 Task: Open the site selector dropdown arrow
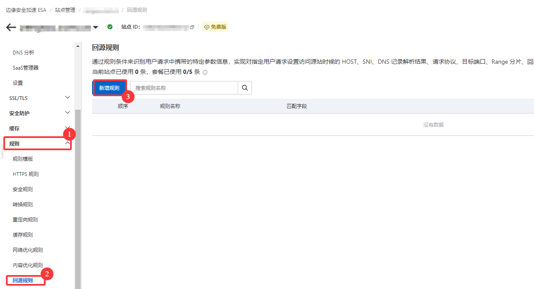95,27
